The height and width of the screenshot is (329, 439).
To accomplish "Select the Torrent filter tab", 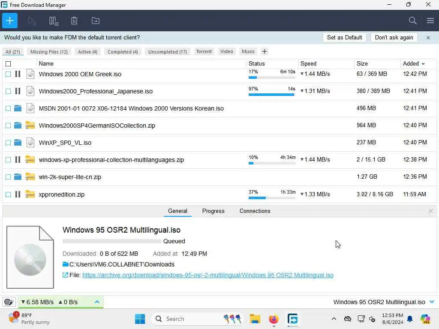I will click(204, 51).
